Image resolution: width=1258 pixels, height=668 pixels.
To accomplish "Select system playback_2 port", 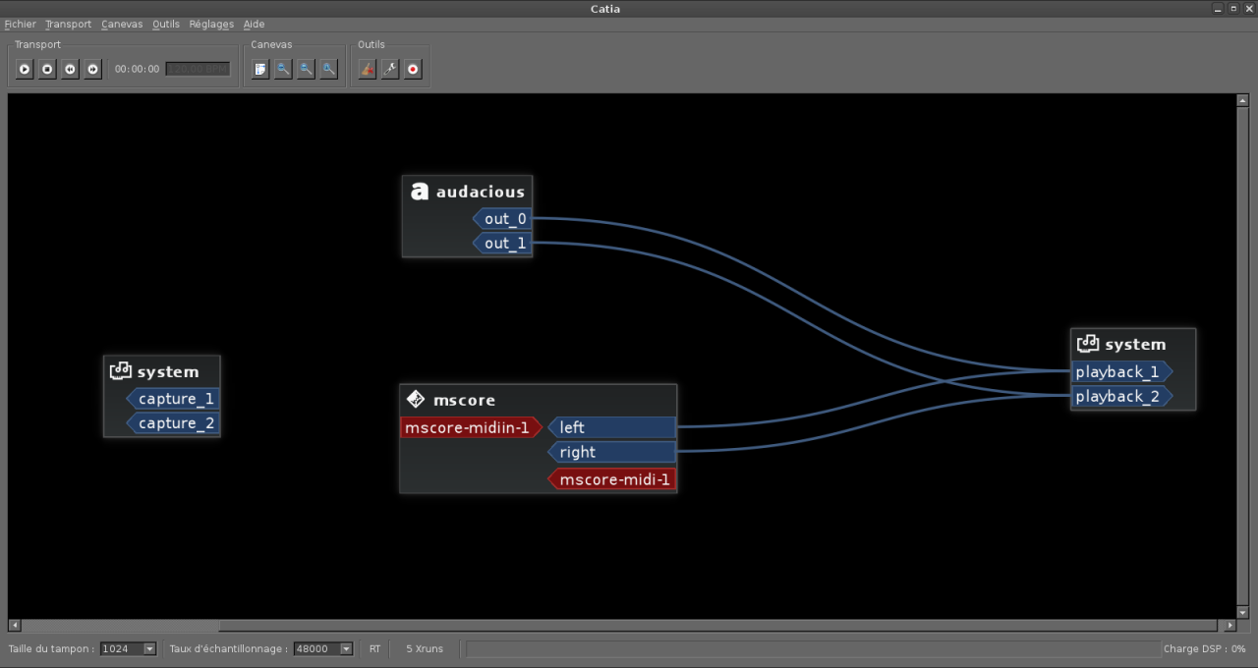I will [x=1122, y=396].
